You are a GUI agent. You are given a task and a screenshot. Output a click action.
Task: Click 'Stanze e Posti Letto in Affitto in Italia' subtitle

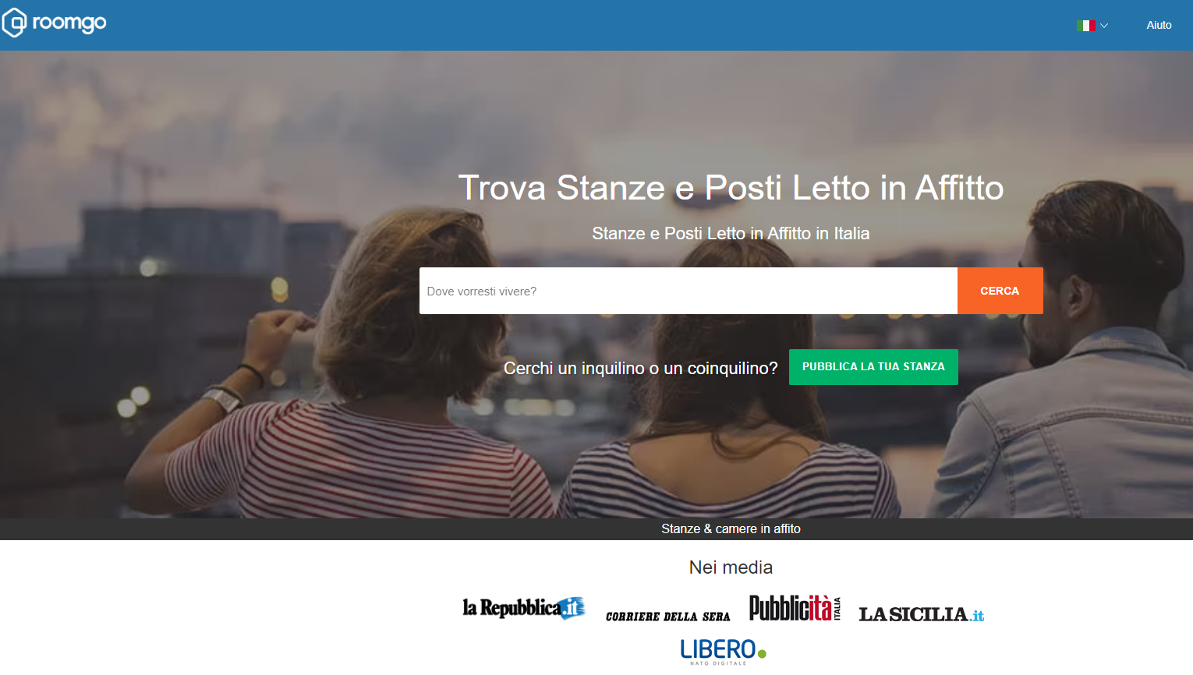[731, 234]
